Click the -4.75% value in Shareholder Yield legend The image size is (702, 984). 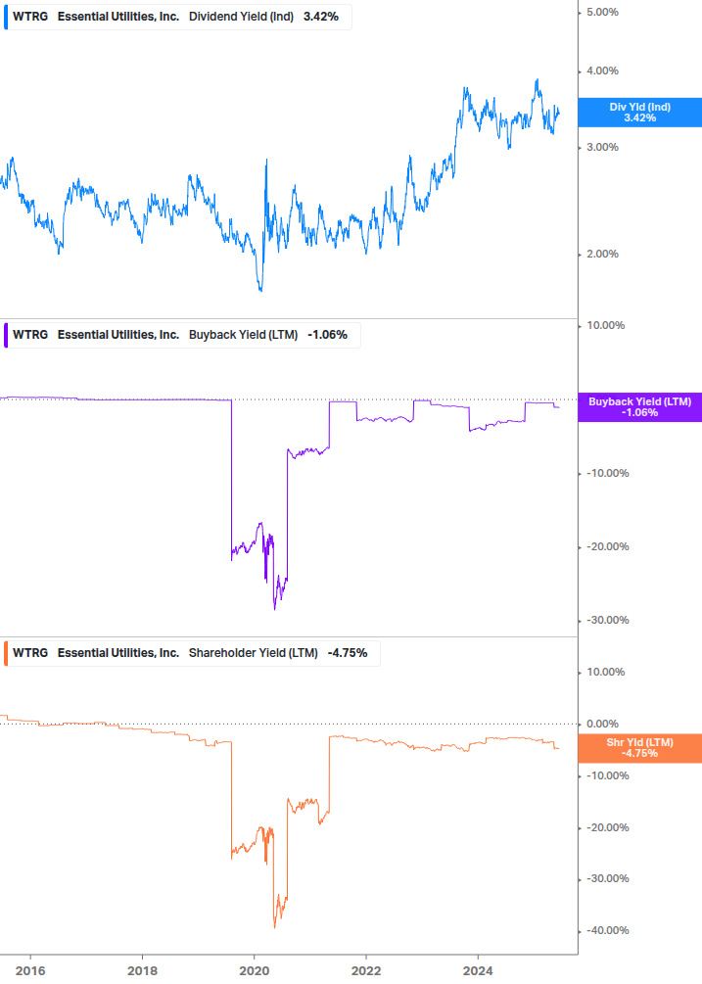click(x=348, y=653)
